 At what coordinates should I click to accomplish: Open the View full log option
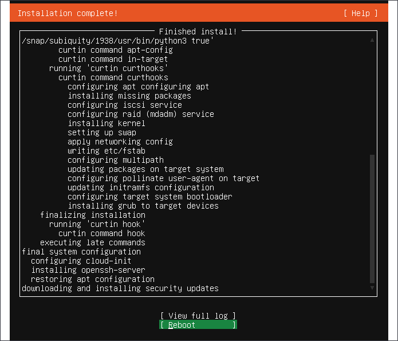[x=198, y=316]
